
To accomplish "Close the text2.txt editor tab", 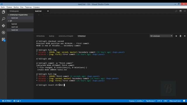I will (x=48, y=11).
